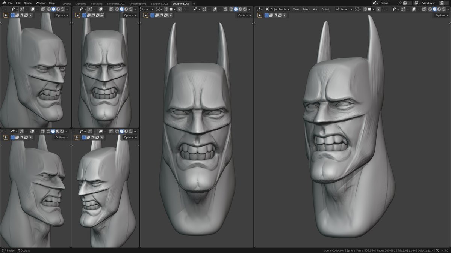The width and height of the screenshot is (451, 253).
Task: Switch to the Layout workspace tab
Action: (x=67, y=4)
